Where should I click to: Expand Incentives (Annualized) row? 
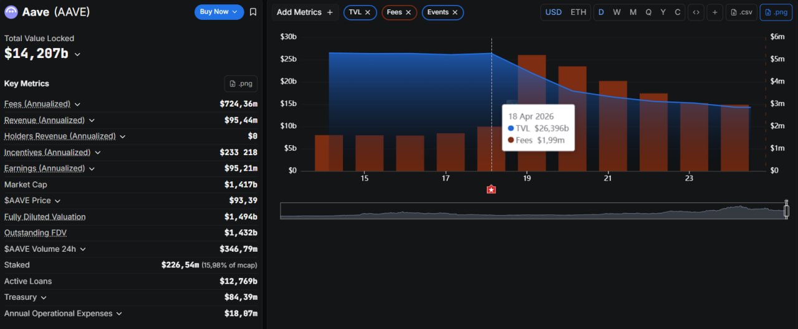point(98,153)
